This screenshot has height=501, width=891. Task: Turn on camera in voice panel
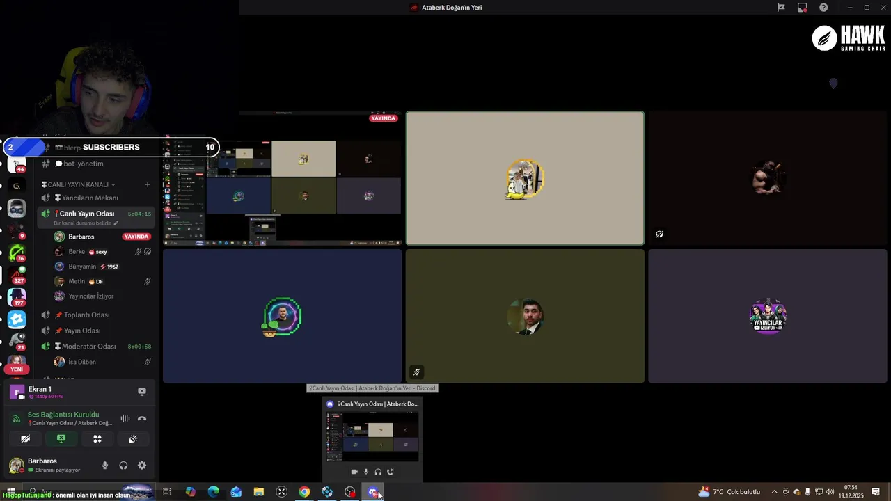click(x=25, y=438)
